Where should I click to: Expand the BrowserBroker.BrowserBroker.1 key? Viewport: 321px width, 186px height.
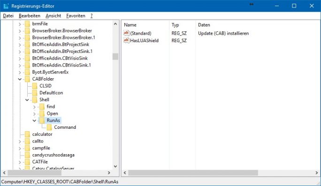20,38
